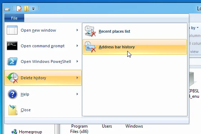
Task: Choose Close from the File menu
Action: click(43, 110)
